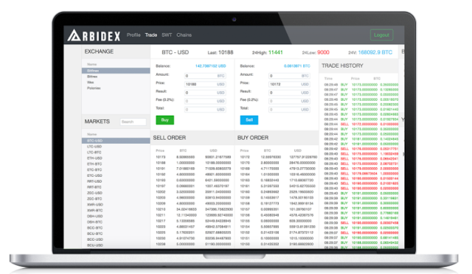Select the DSH-USD market
The width and height of the screenshot is (472, 274).
pos(116,217)
